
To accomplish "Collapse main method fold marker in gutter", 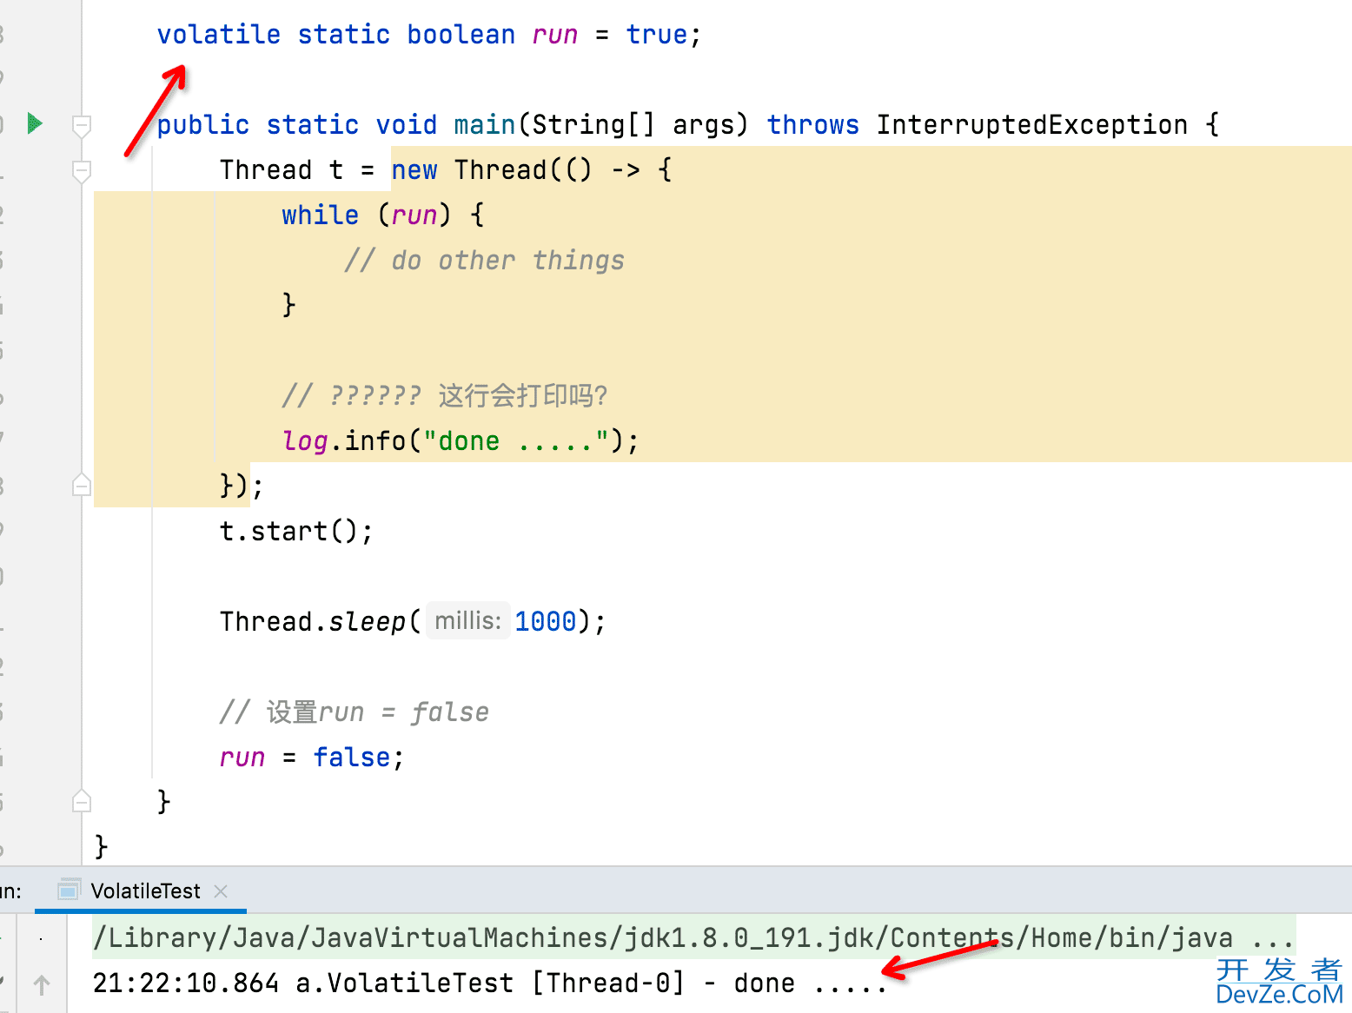I will pyautogui.click(x=82, y=127).
